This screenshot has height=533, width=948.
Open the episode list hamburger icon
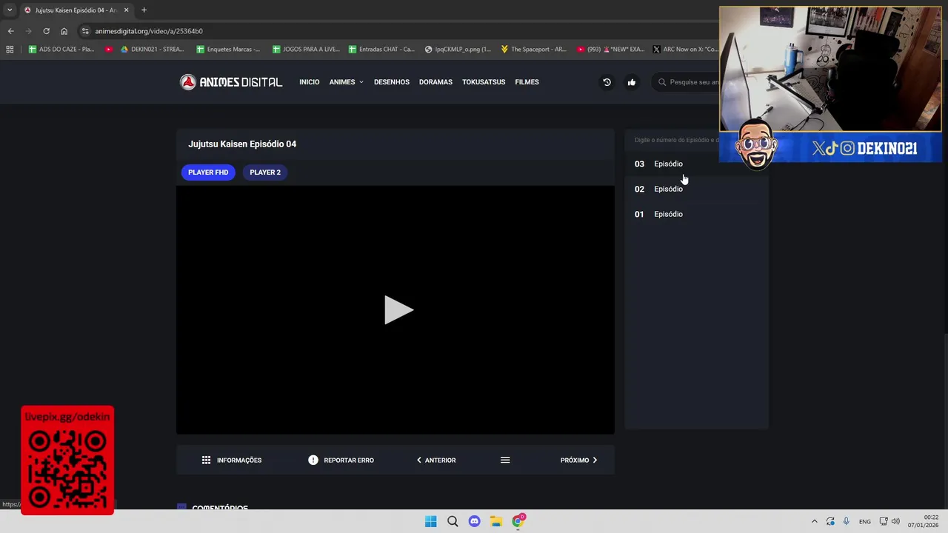tap(505, 460)
